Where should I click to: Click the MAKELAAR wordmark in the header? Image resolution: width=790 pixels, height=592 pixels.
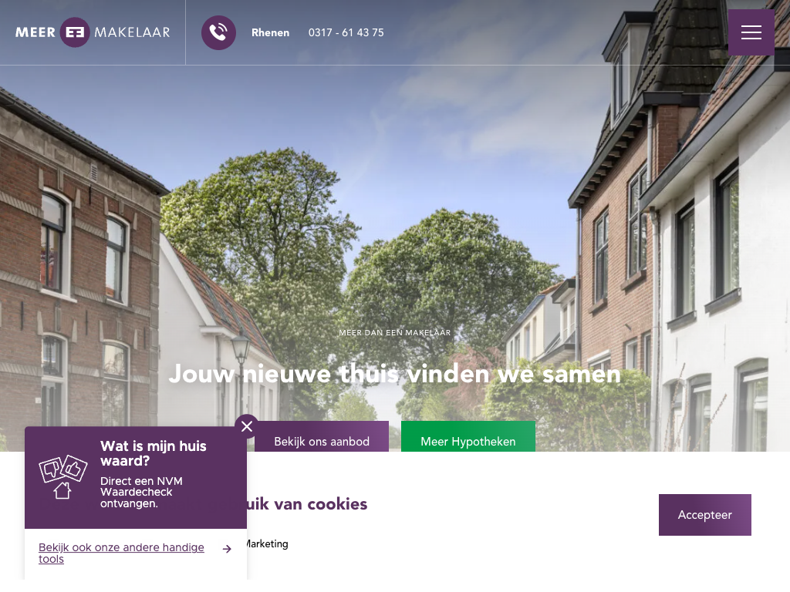[132, 32]
